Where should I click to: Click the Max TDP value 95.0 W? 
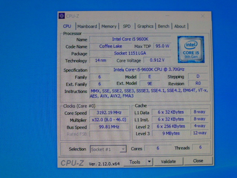coord(162,46)
